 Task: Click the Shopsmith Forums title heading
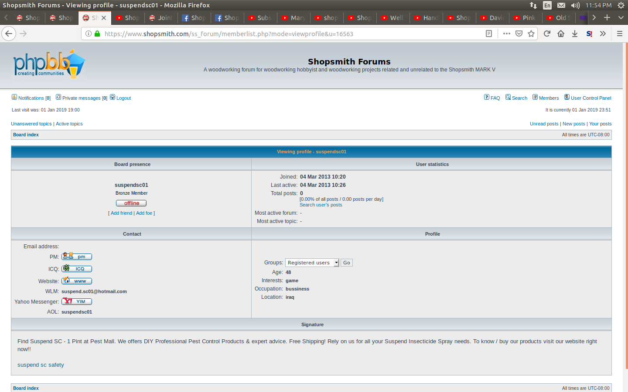pos(349,62)
